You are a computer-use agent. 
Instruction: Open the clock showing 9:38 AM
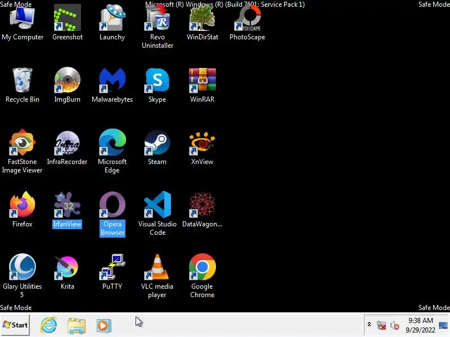tap(420, 325)
